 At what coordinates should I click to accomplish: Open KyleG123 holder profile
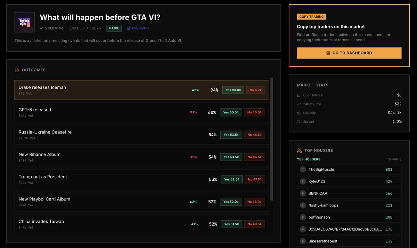(x=349, y=181)
